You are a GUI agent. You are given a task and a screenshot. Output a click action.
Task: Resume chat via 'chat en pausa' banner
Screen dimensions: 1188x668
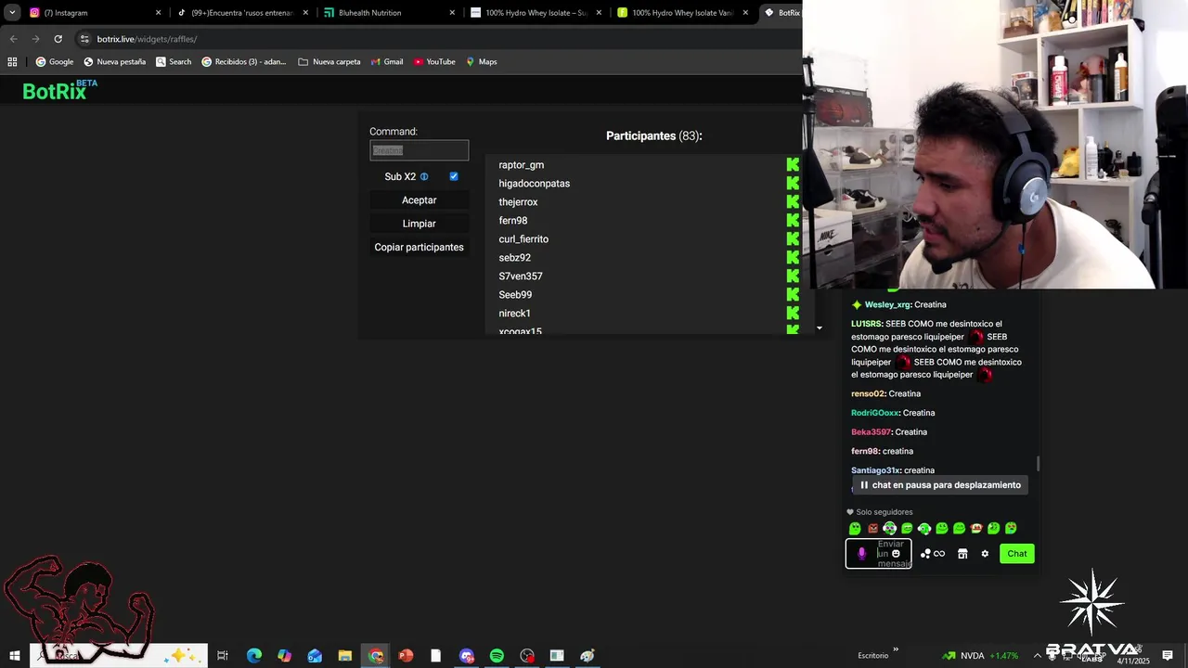coord(940,485)
